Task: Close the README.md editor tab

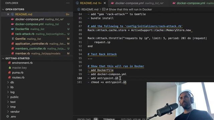Action: click(105, 3)
